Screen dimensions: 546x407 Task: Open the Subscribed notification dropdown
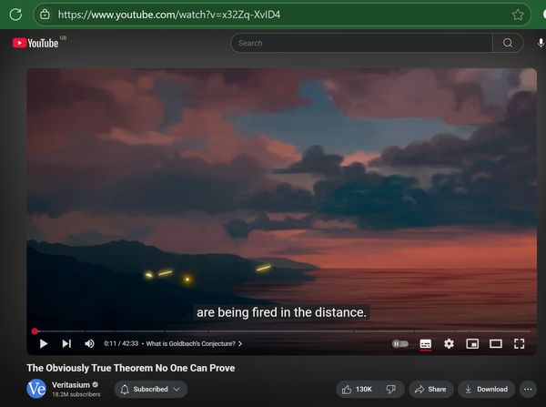tap(150, 389)
